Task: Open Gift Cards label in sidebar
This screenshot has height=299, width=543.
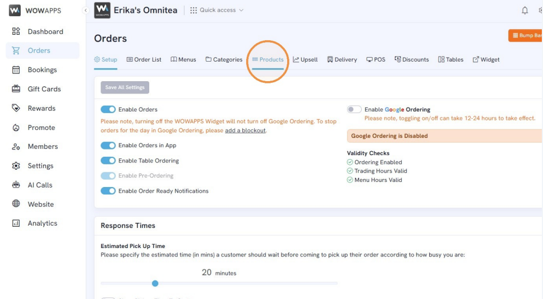Action: (44, 89)
